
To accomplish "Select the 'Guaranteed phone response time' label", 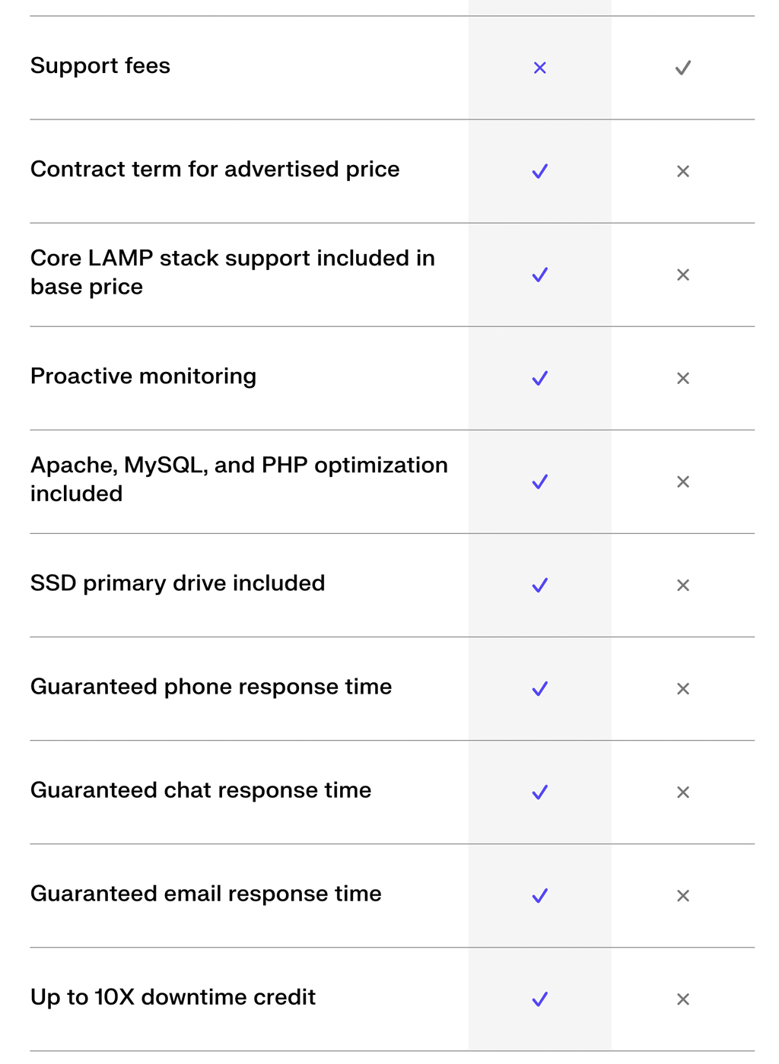I will (x=211, y=687).
